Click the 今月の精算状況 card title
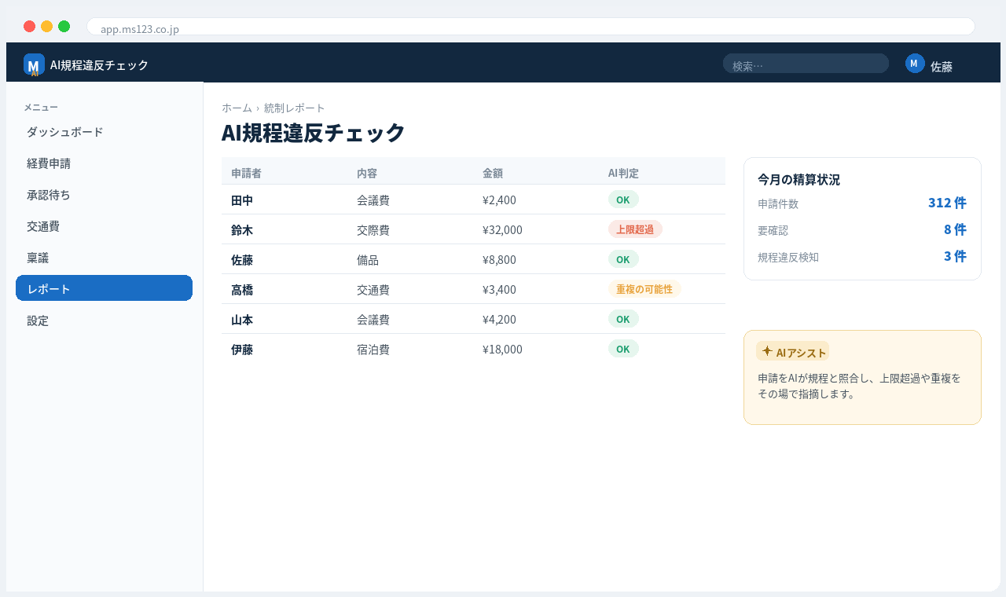This screenshot has width=1006, height=597. pos(799,179)
